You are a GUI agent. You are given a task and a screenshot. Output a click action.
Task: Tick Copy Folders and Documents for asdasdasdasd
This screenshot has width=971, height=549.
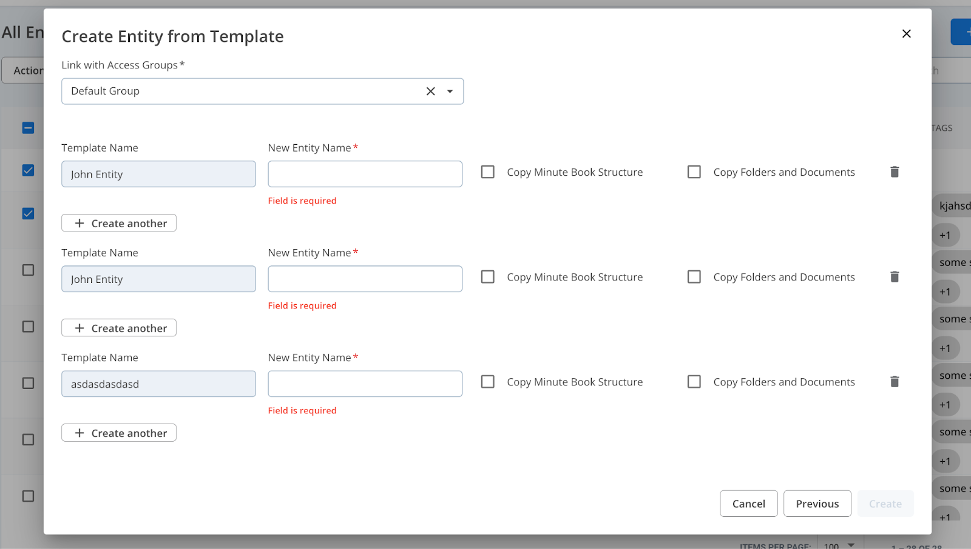[694, 382]
